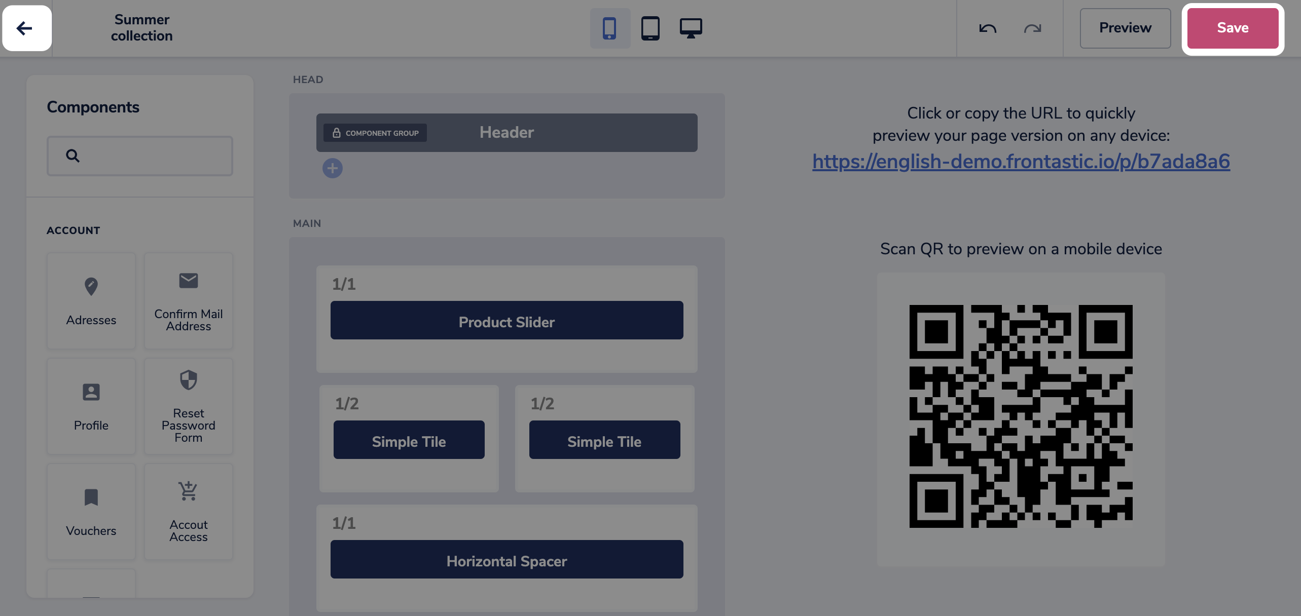Click the 1/1 label above Product Slider

pyautogui.click(x=344, y=284)
